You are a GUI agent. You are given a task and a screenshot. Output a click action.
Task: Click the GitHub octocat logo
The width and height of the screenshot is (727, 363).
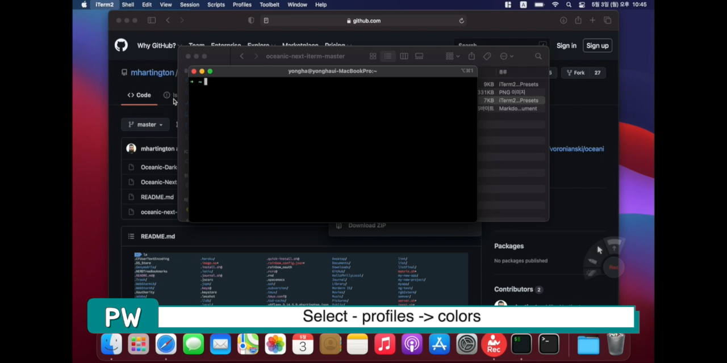[121, 45]
